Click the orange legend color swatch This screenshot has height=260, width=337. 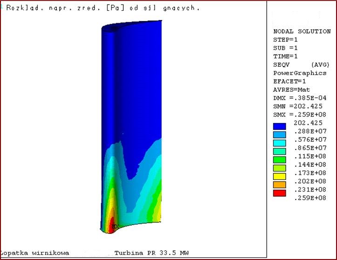[x=279, y=185]
